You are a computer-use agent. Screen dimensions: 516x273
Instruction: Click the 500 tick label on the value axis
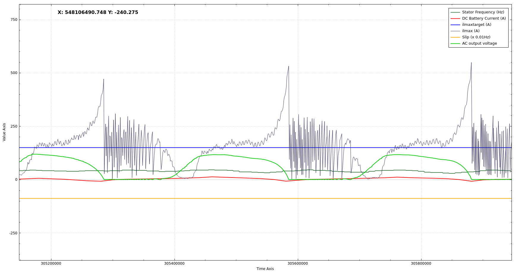click(14, 73)
